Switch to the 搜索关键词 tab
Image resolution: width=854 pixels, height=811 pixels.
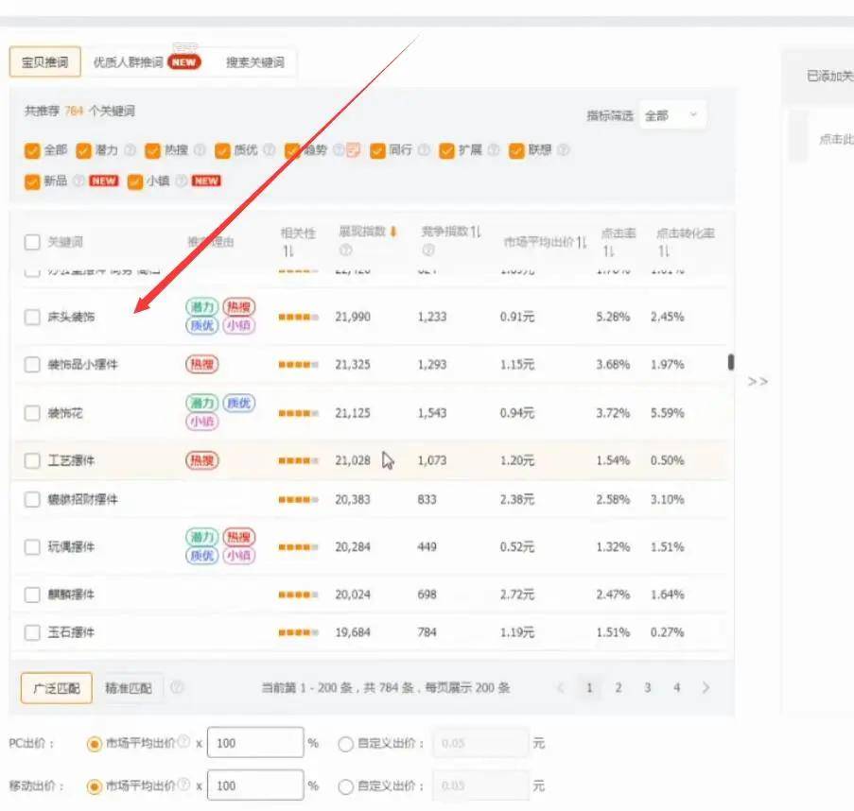coord(254,62)
